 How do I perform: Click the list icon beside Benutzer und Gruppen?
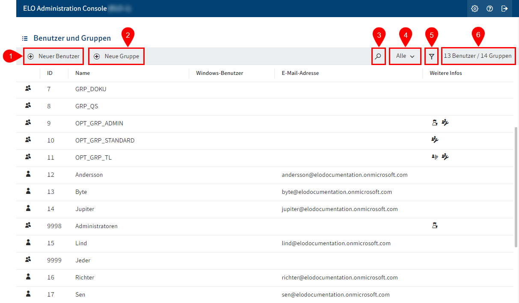25,39
